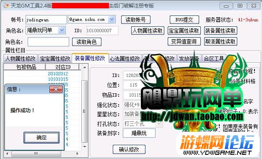Click the 位置 field showing 115
Image resolution: width=262 pixels, height=159 pixels.
tap(134, 85)
